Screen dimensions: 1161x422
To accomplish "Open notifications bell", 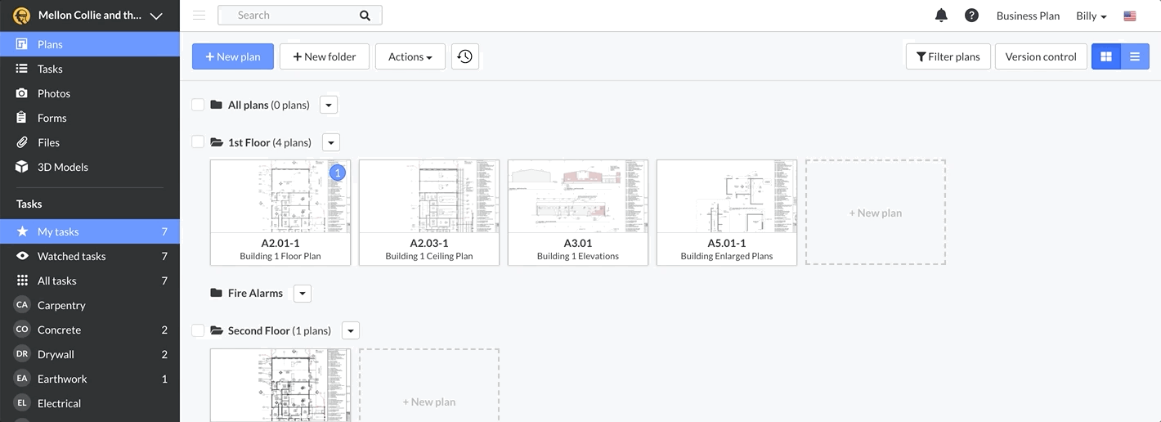I will 941,16.
